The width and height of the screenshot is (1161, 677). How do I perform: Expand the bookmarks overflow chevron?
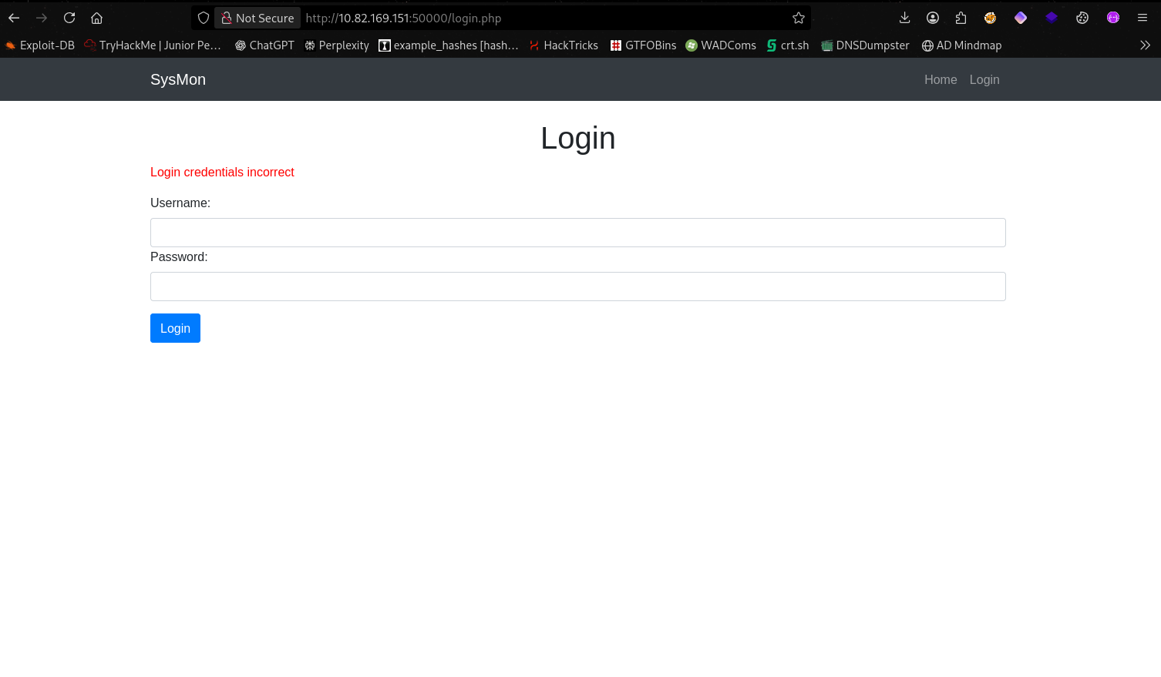(1145, 45)
